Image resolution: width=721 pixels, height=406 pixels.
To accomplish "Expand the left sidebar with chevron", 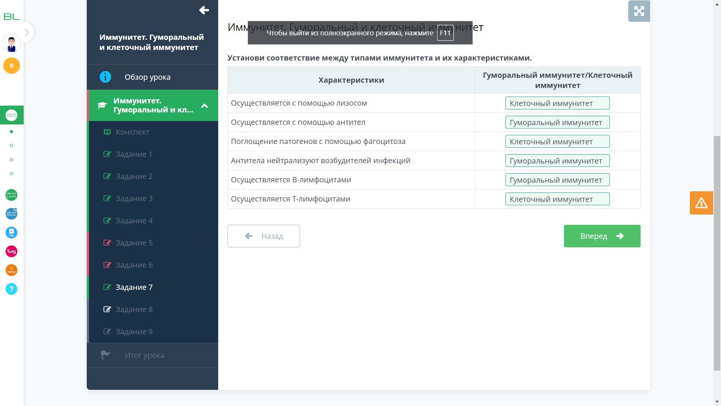I will [x=27, y=32].
